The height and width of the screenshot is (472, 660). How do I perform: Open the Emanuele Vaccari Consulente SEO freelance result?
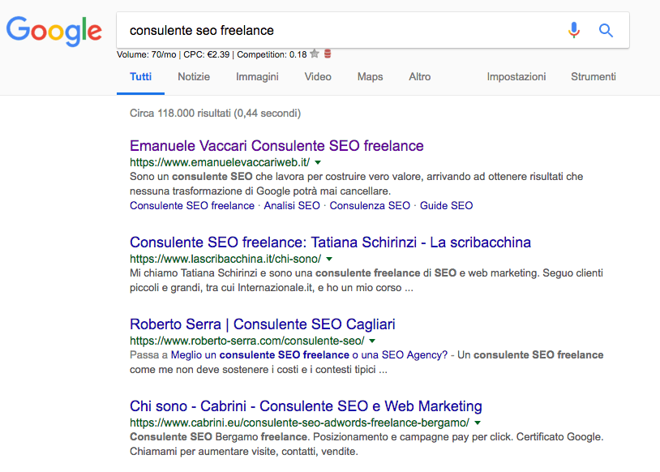pyautogui.click(x=276, y=146)
